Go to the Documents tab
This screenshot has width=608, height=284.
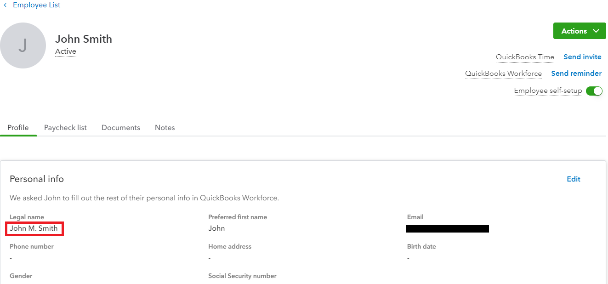click(x=121, y=128)
